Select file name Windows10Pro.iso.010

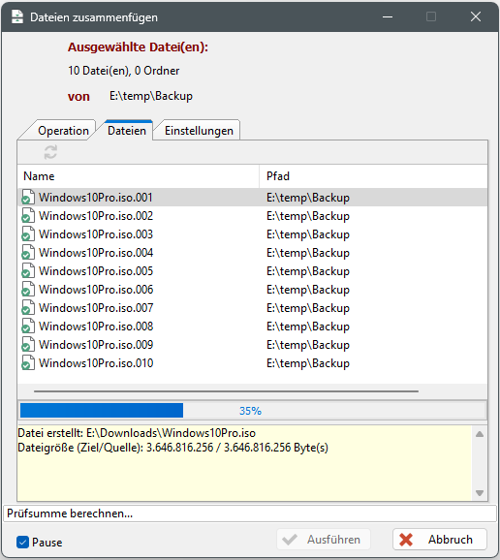click(96, 363)
